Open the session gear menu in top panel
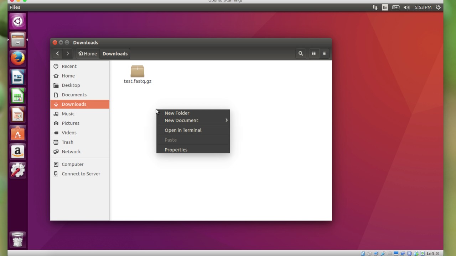 (438, 7)
